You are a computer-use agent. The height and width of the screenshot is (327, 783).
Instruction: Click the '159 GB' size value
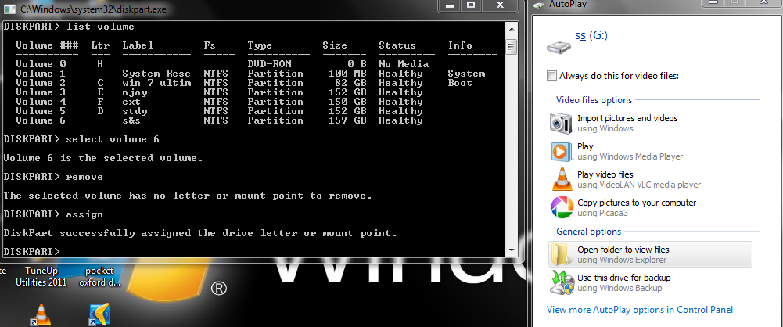click(x=347, y=120)
